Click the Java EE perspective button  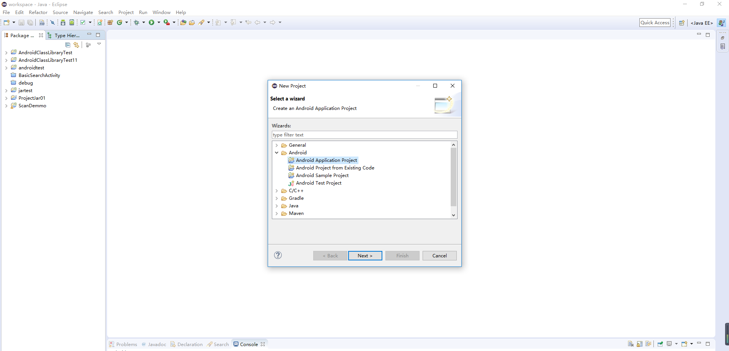click(x=702, y=23)
